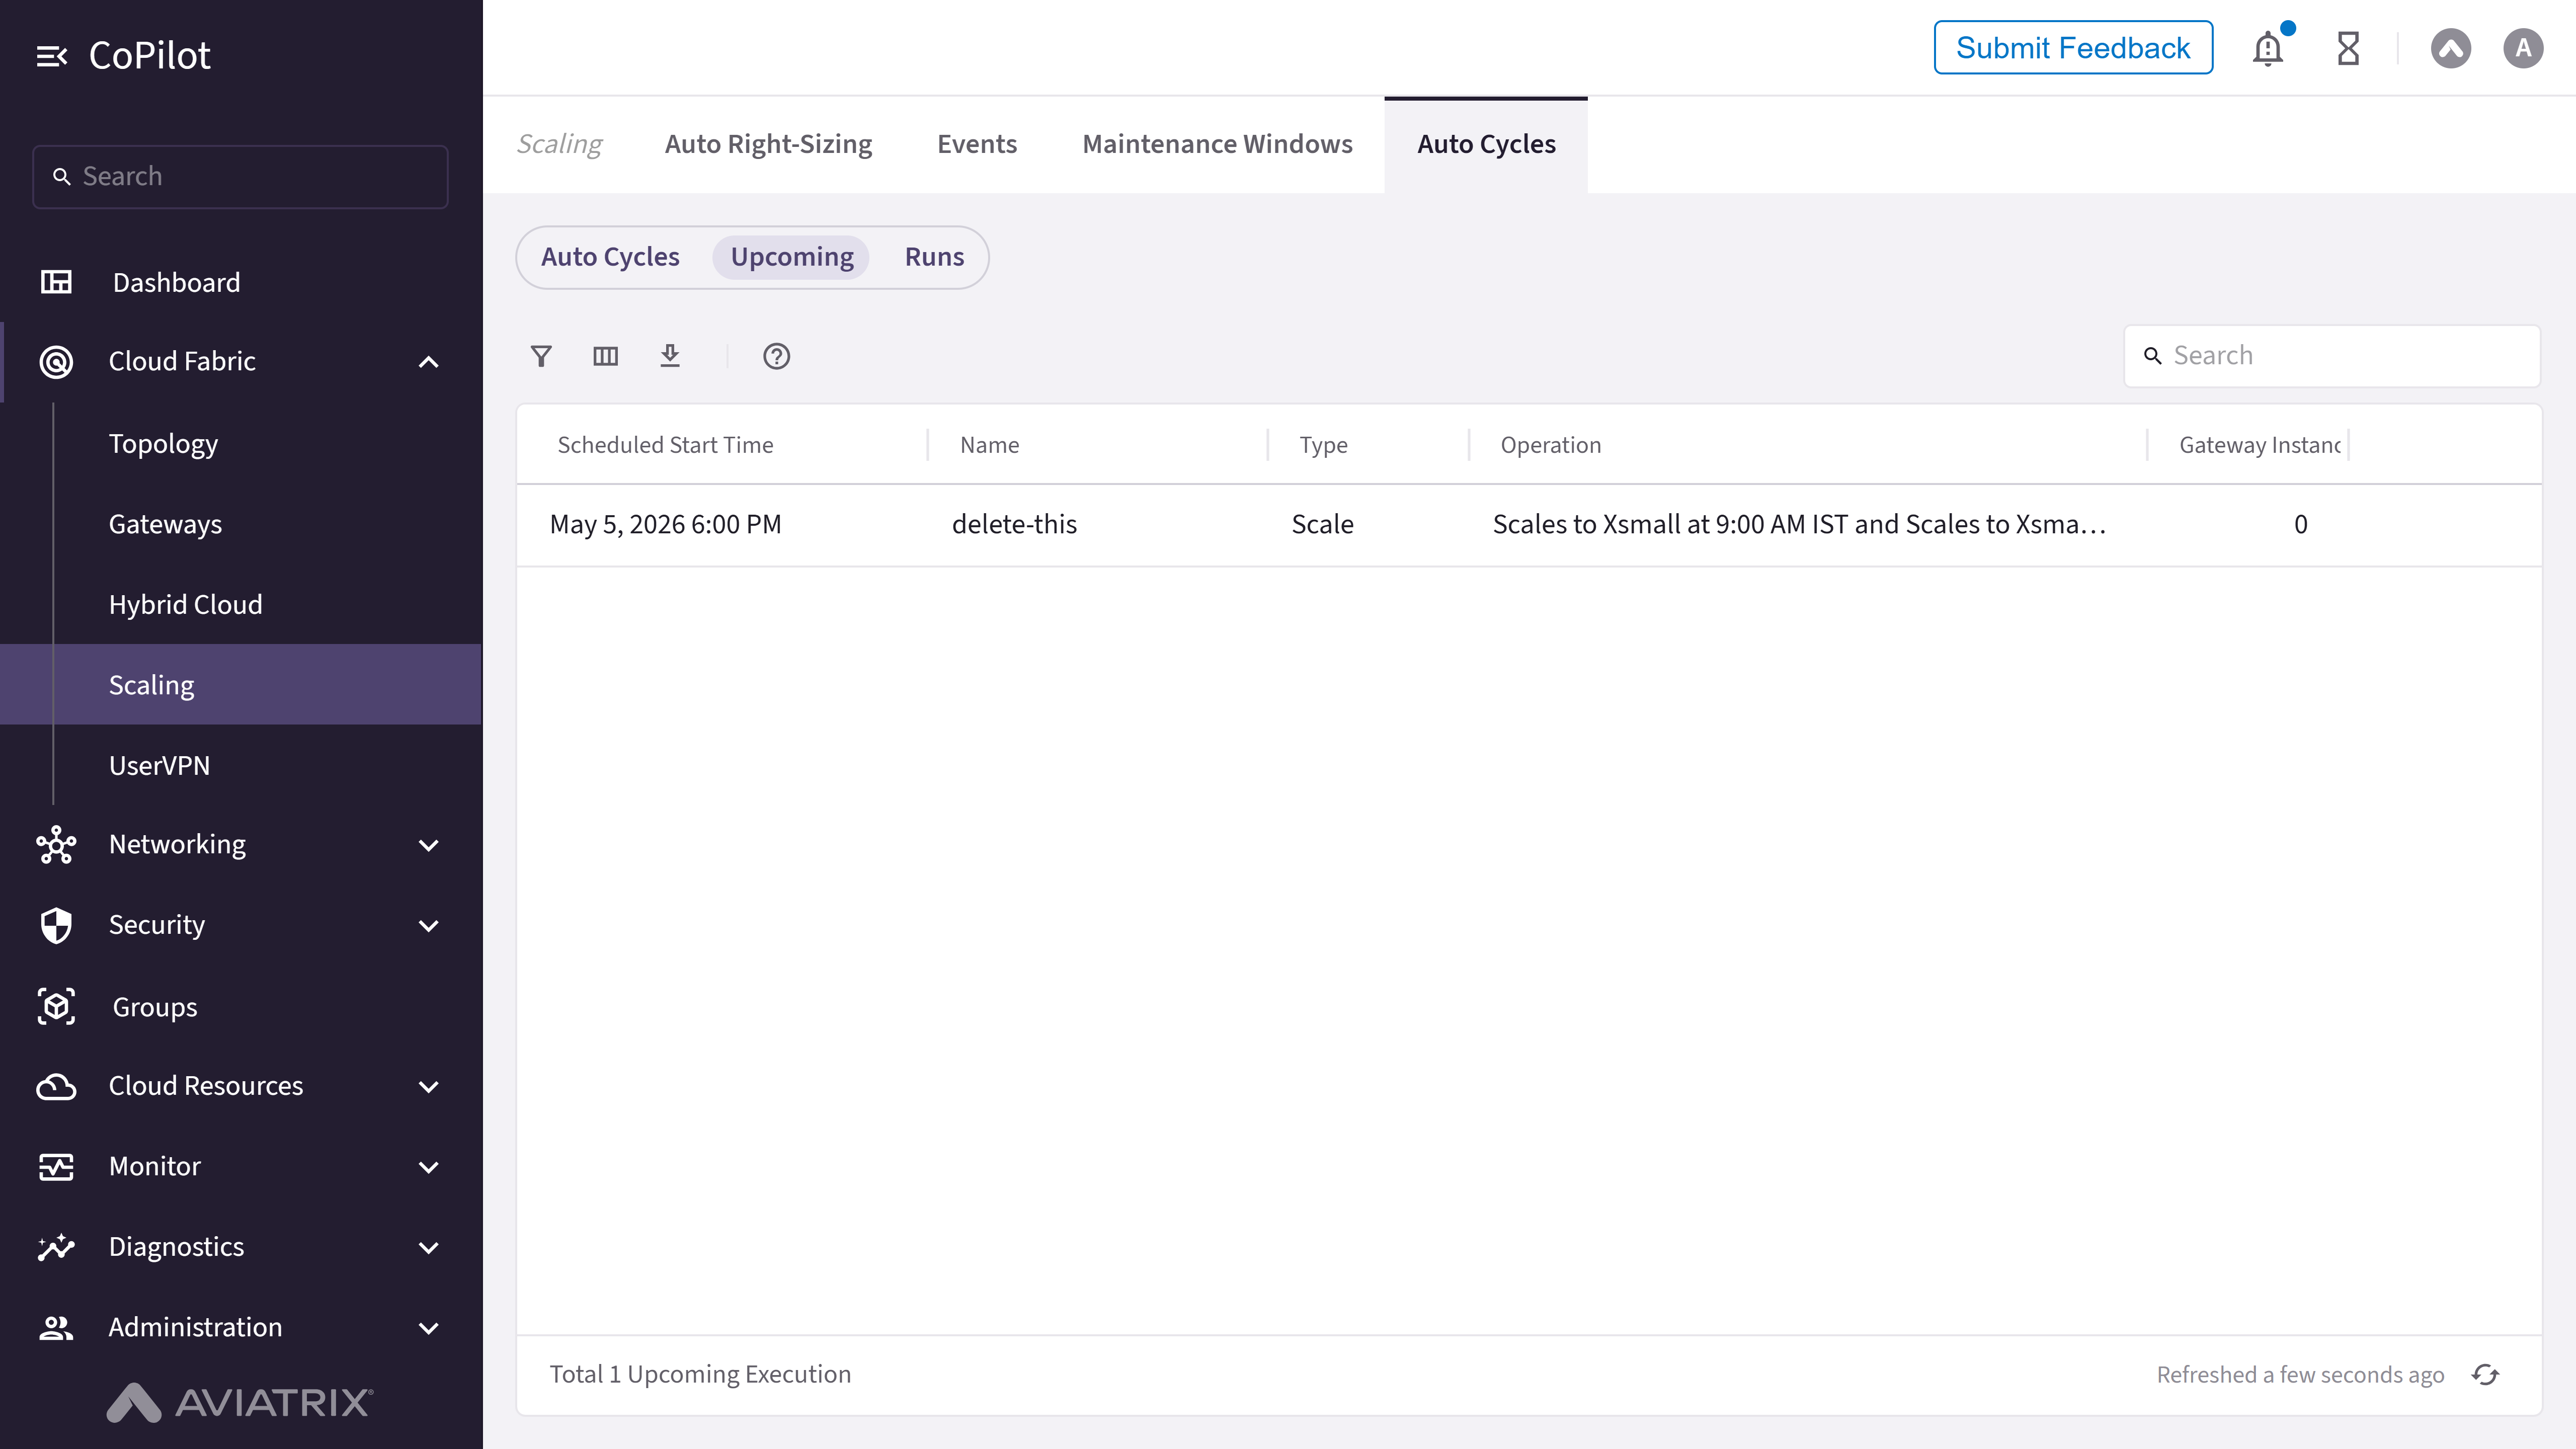
Task: Open the help question mark icon
Action: coord(776,356)
